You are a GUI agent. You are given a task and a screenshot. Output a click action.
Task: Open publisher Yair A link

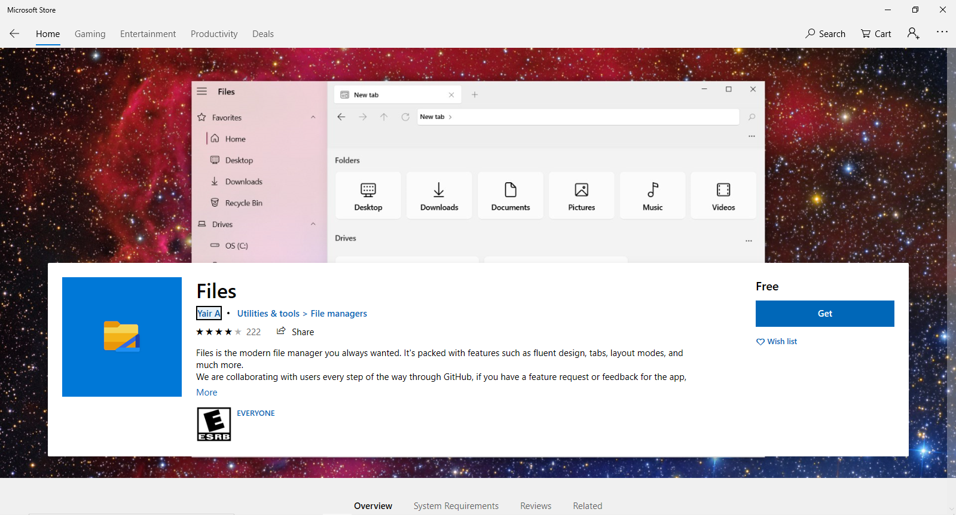tap(209, 314)
